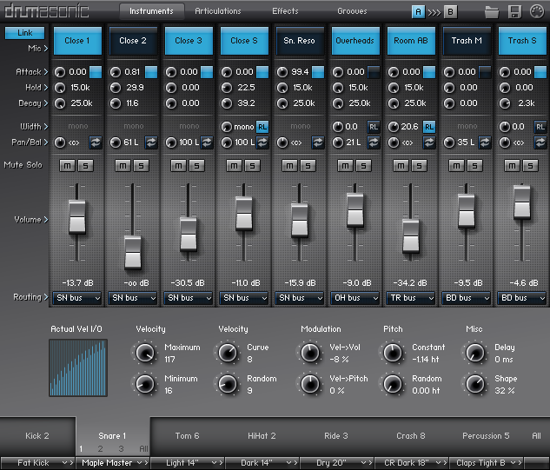Image resolution: width=550 pixels, height=470 pixels.
Task: Solo the Close 2 channel
Action: coord(141,166)
